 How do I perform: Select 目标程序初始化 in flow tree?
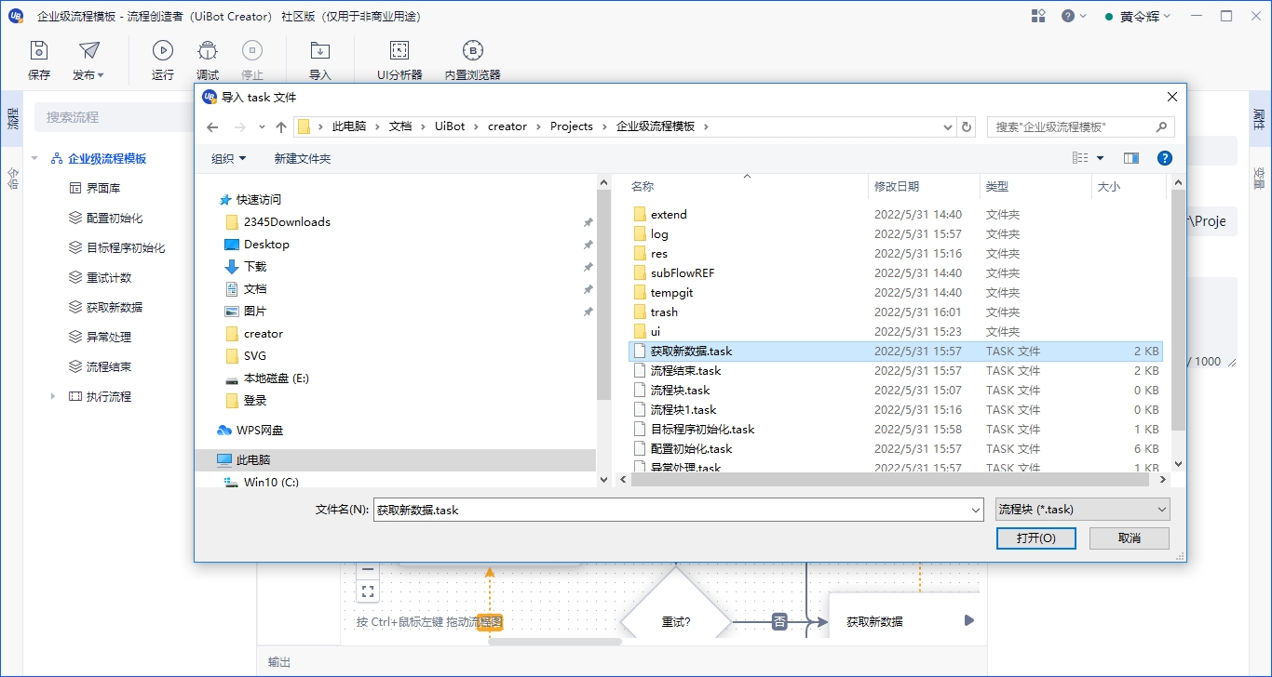(126, 247)
